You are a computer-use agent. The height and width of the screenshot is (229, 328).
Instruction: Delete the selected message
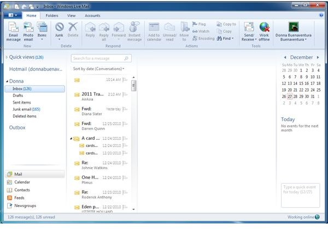pos(73,30)
